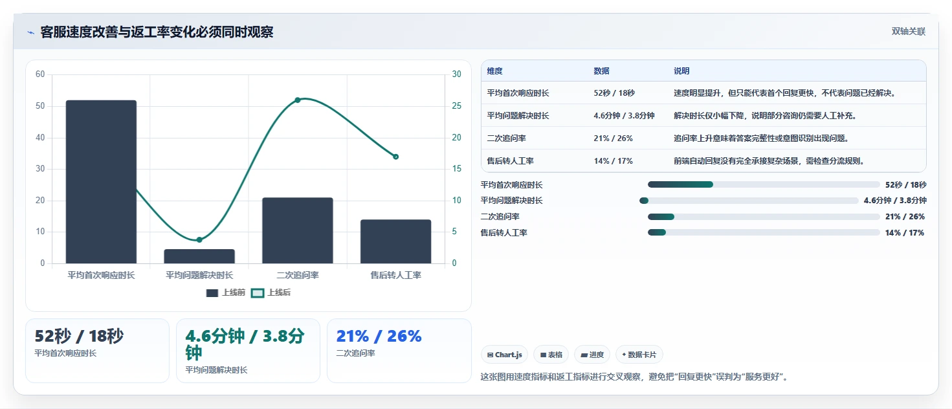This screenshot has width=952, height=409.
Task: Open the KPI card showing 52秒 / 18秒
Action: coord(97,350)
